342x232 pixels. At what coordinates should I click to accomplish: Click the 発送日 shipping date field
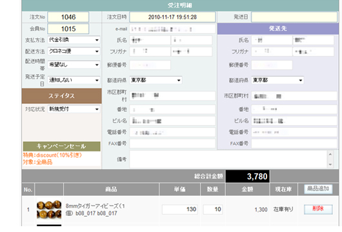point(294,17)
